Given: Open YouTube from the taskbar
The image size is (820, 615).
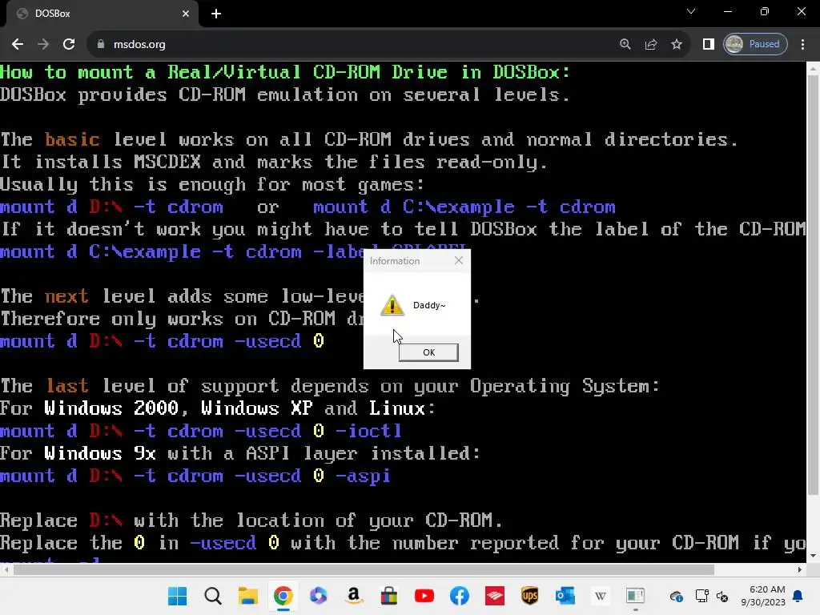Looking at the screenshot, I should (x=424, y=596).
